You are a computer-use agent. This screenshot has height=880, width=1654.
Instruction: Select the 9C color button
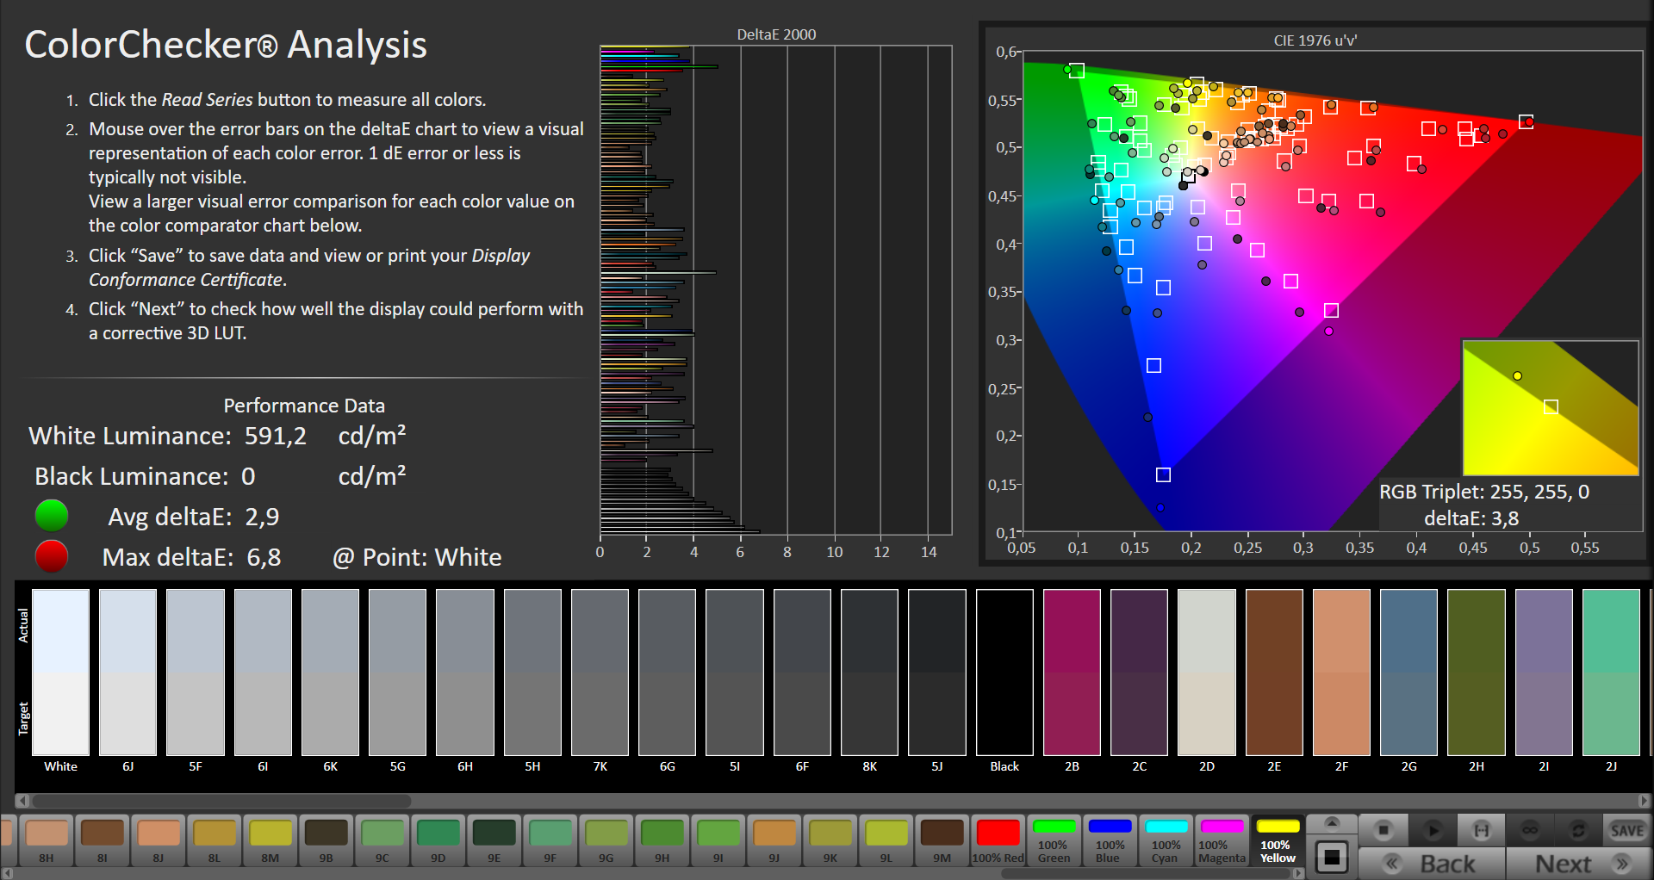coord(382,840)
